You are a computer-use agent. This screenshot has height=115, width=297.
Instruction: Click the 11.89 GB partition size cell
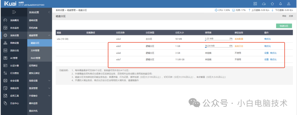pos(180,59)
